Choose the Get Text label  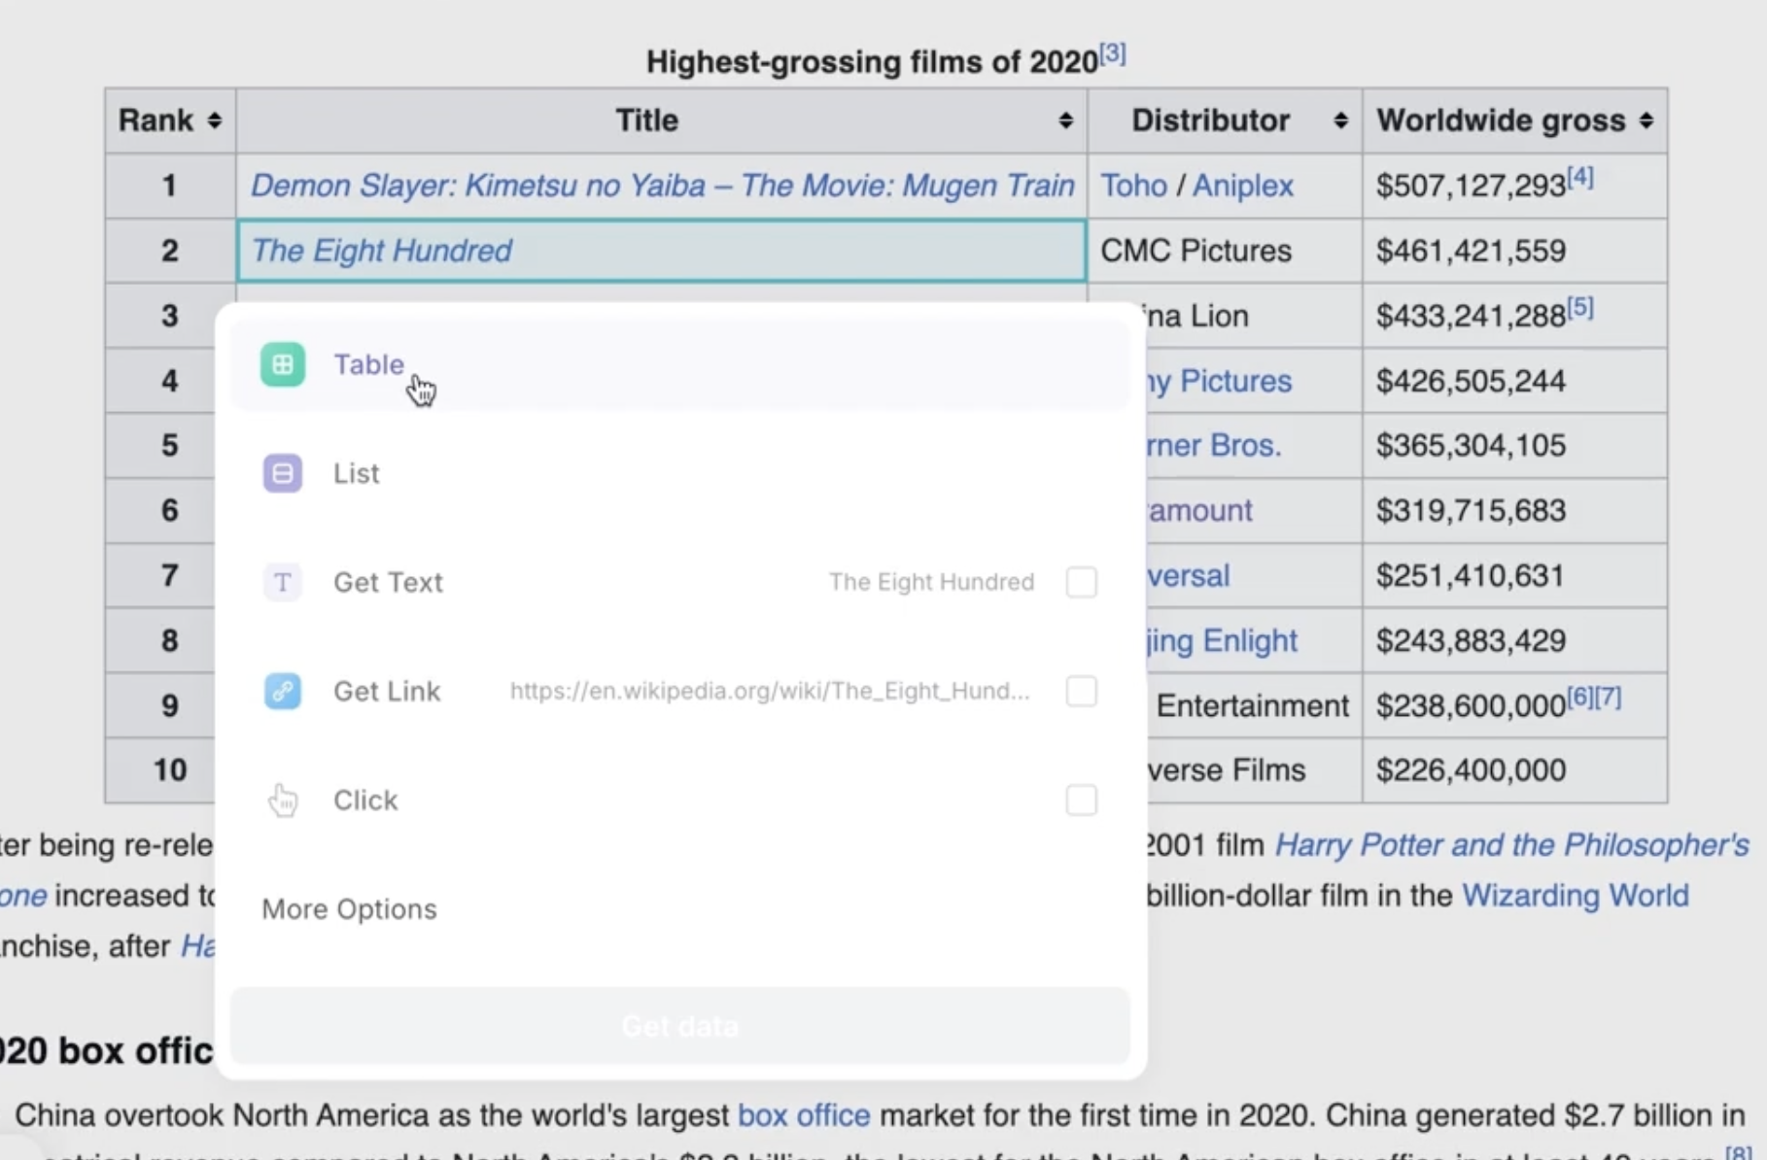coord(388,582)
